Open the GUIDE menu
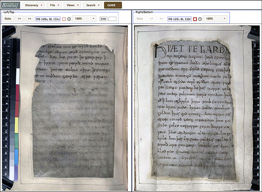The image size is (262, 192). pyautogui.click(x=113, y=5)
